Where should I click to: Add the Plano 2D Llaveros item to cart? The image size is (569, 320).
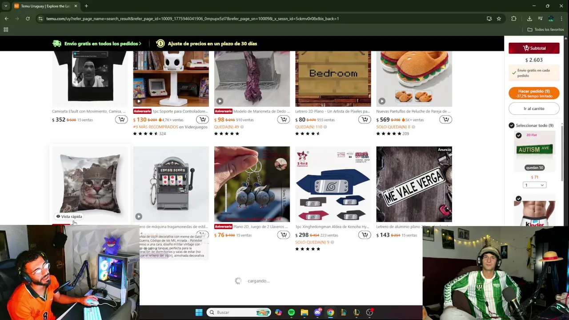pos(283,235)
